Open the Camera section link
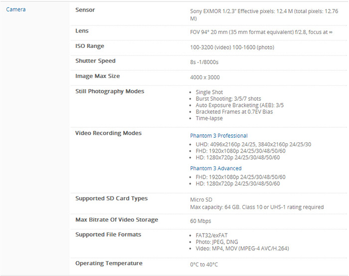Viewport: 349px width, 276px height. coord(16,9)
